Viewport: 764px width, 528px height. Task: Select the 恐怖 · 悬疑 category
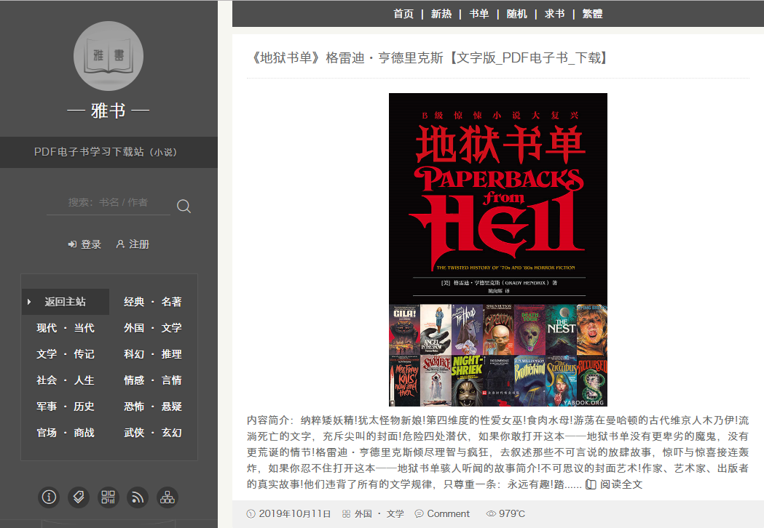[x=152, y=407]
